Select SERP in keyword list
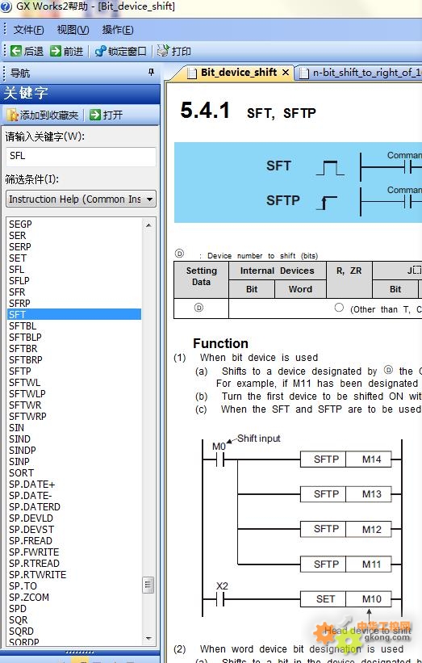422x663 pixels. [20, 247]
